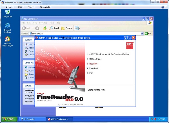Choose Exit in the ABBYY setup

point(90,73)
